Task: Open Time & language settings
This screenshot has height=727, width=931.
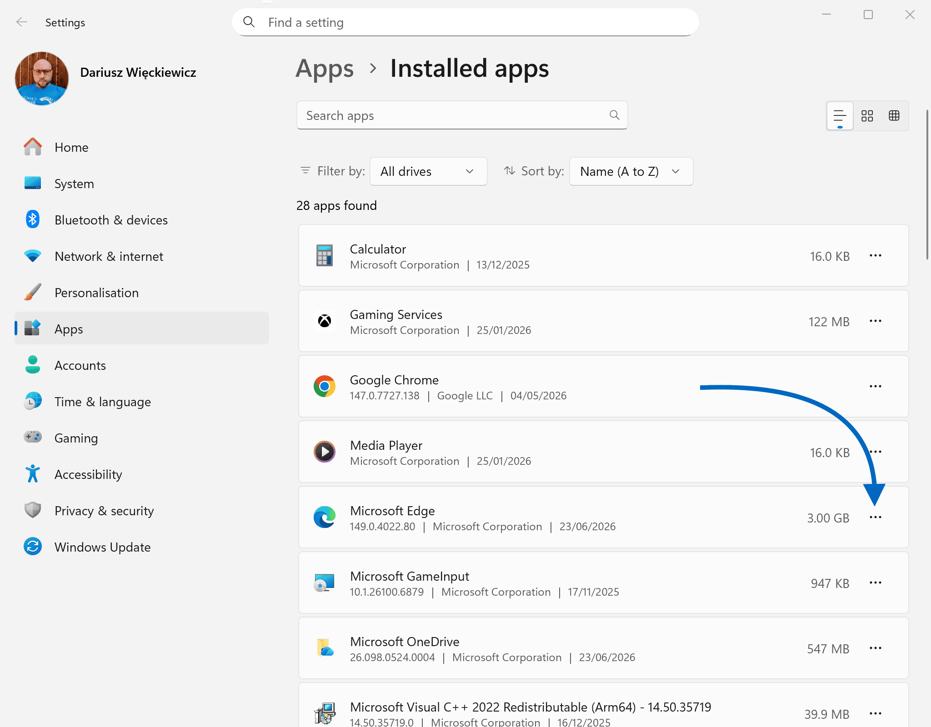Action: pyautogui.click(x=142, y=402)
